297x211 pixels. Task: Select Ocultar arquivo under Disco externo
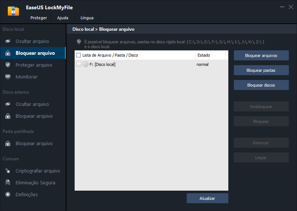point(33,104)
